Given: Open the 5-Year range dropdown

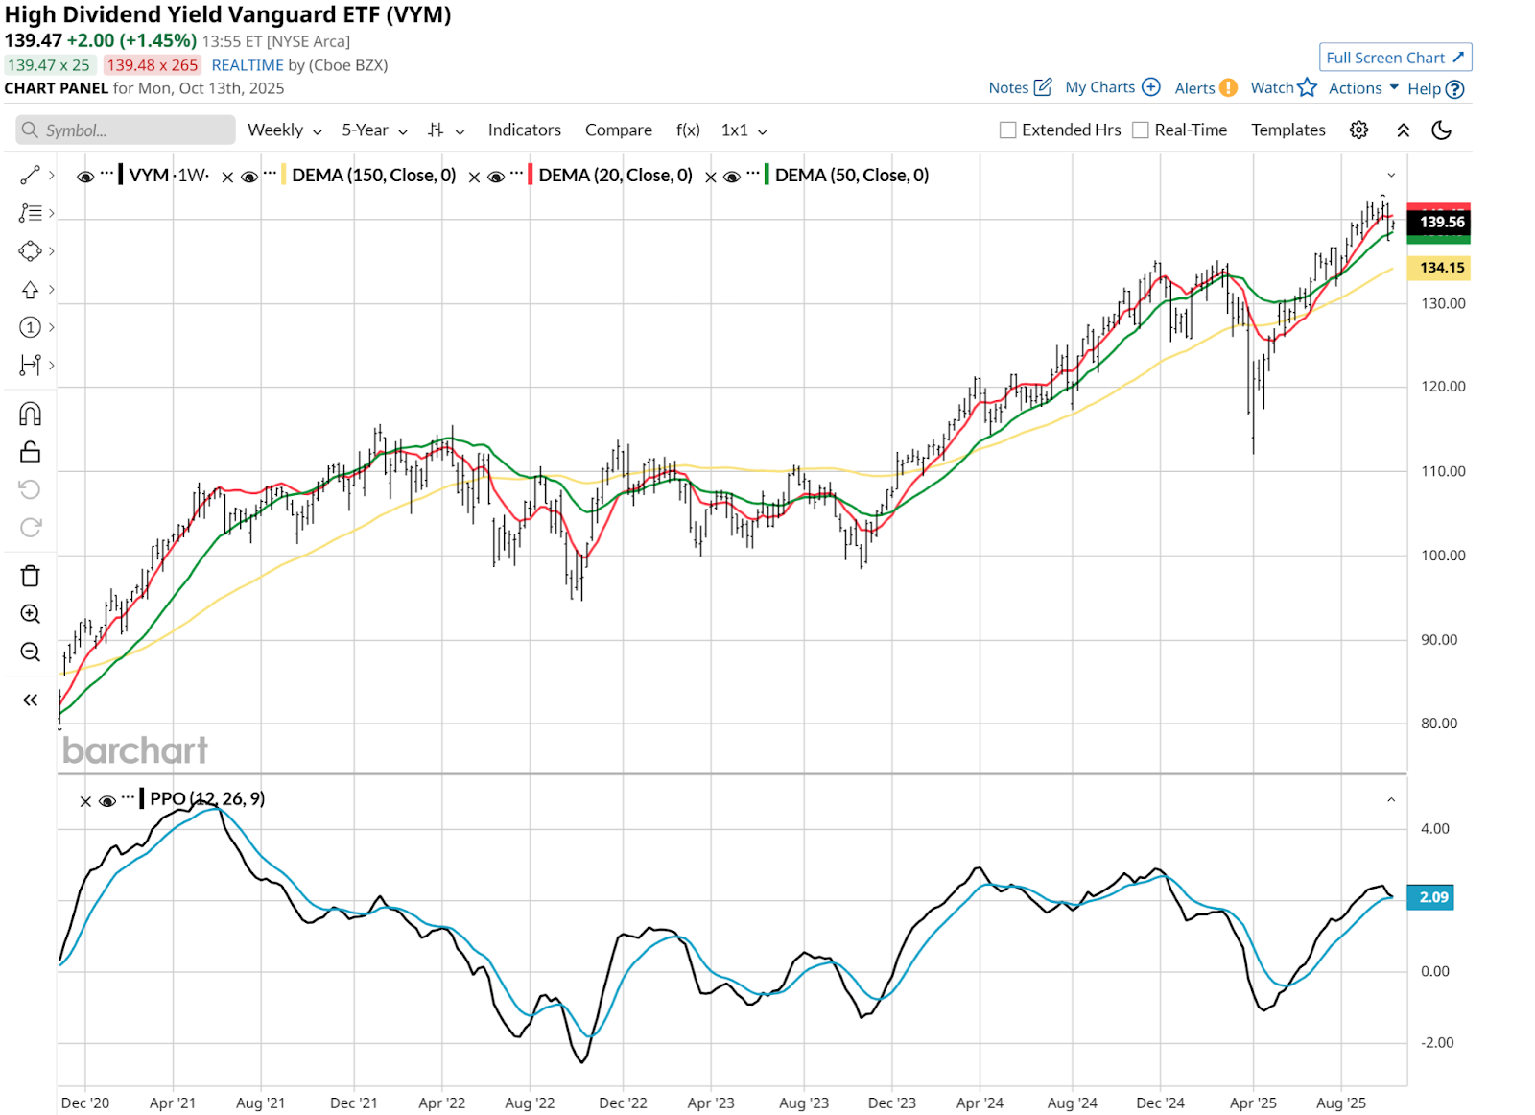Looking at the screenshot, I should pyautogui.click(x=374, y=130).
